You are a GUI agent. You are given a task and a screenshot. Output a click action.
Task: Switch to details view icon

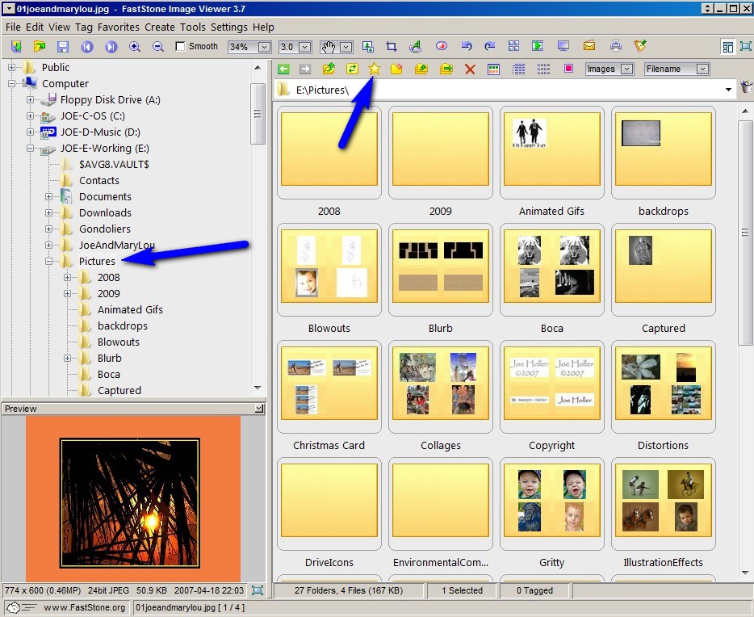[518, 69]
